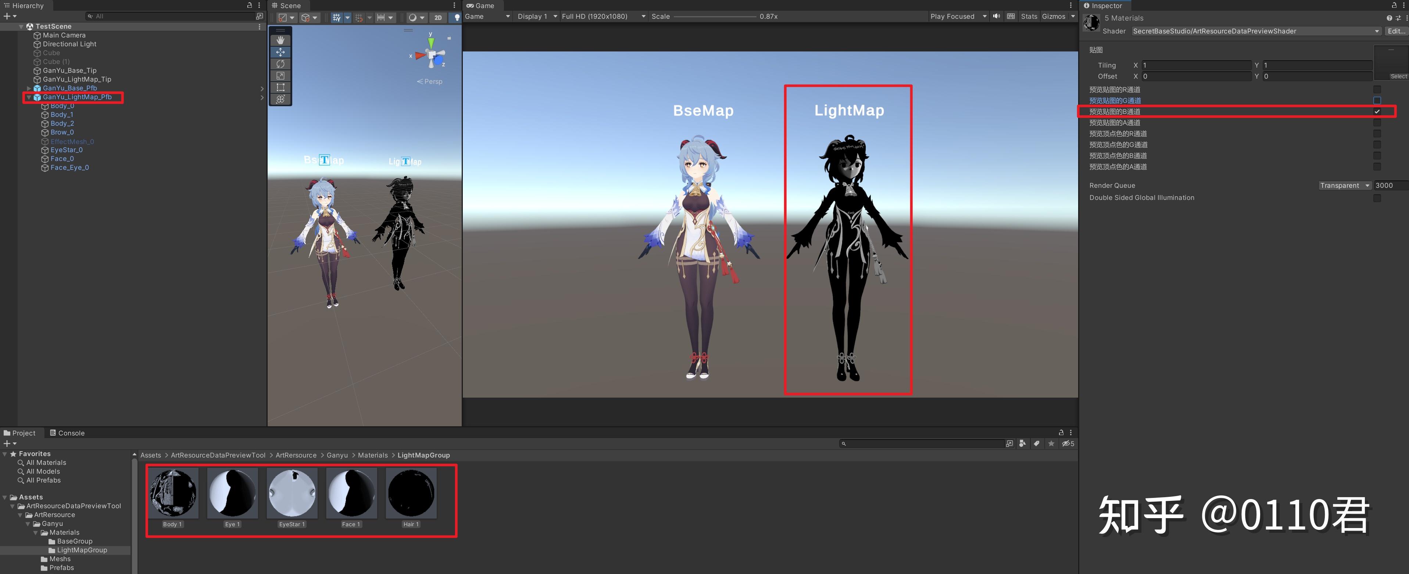The height and width of the screenshot is (574, 1409).
Task: Click Tiling X input field
Action: tap(1196, 65)
